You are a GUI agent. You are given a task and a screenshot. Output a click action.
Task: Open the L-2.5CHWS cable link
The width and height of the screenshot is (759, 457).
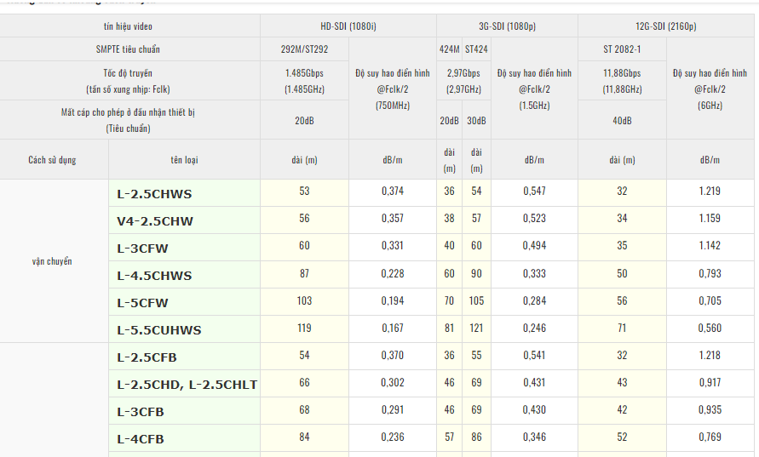[x=155, y=194]
